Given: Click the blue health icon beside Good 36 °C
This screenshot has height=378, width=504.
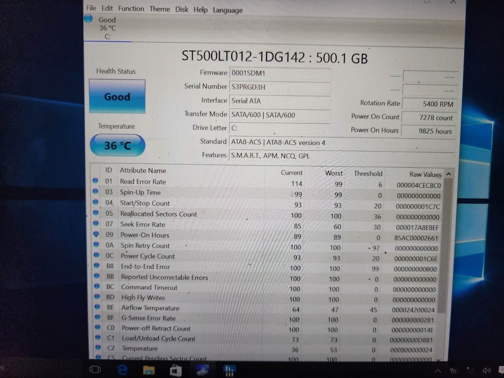Looking at the screenshot, I should (x=89, y=19).
